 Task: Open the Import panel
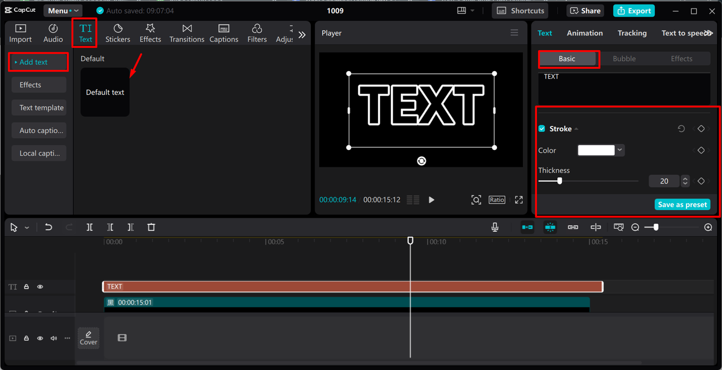click(x=20, y=33)
